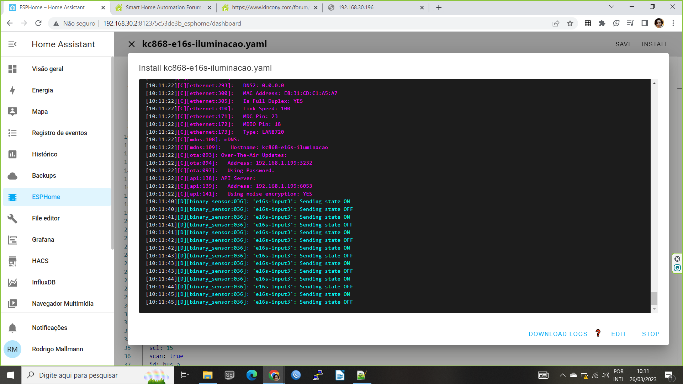Open ESPHome in the sidebar
The height and width of the screenshot is (384, 683).
pyautogui.click(x=46, y=197)
